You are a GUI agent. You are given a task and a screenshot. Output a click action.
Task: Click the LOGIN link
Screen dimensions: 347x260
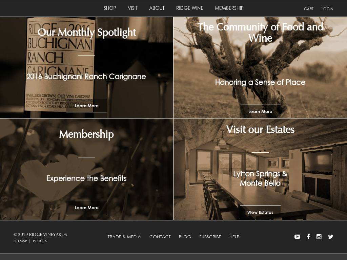(327, 9)
